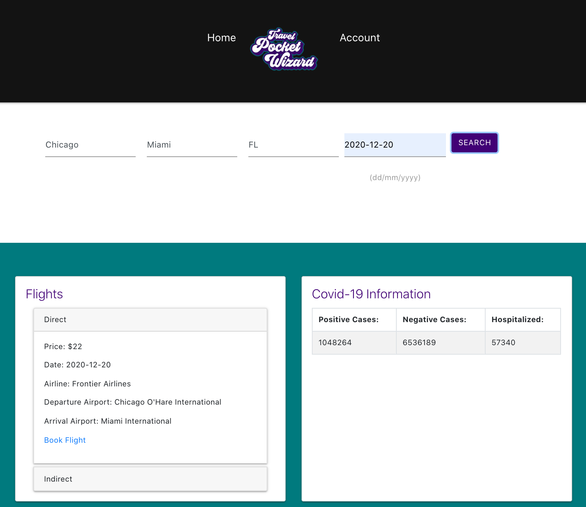
Task: Go to the Home page
Action: (221, 38)
